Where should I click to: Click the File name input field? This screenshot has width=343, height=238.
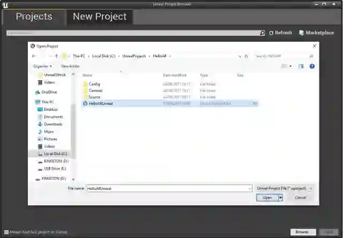(x=167, y=188)
